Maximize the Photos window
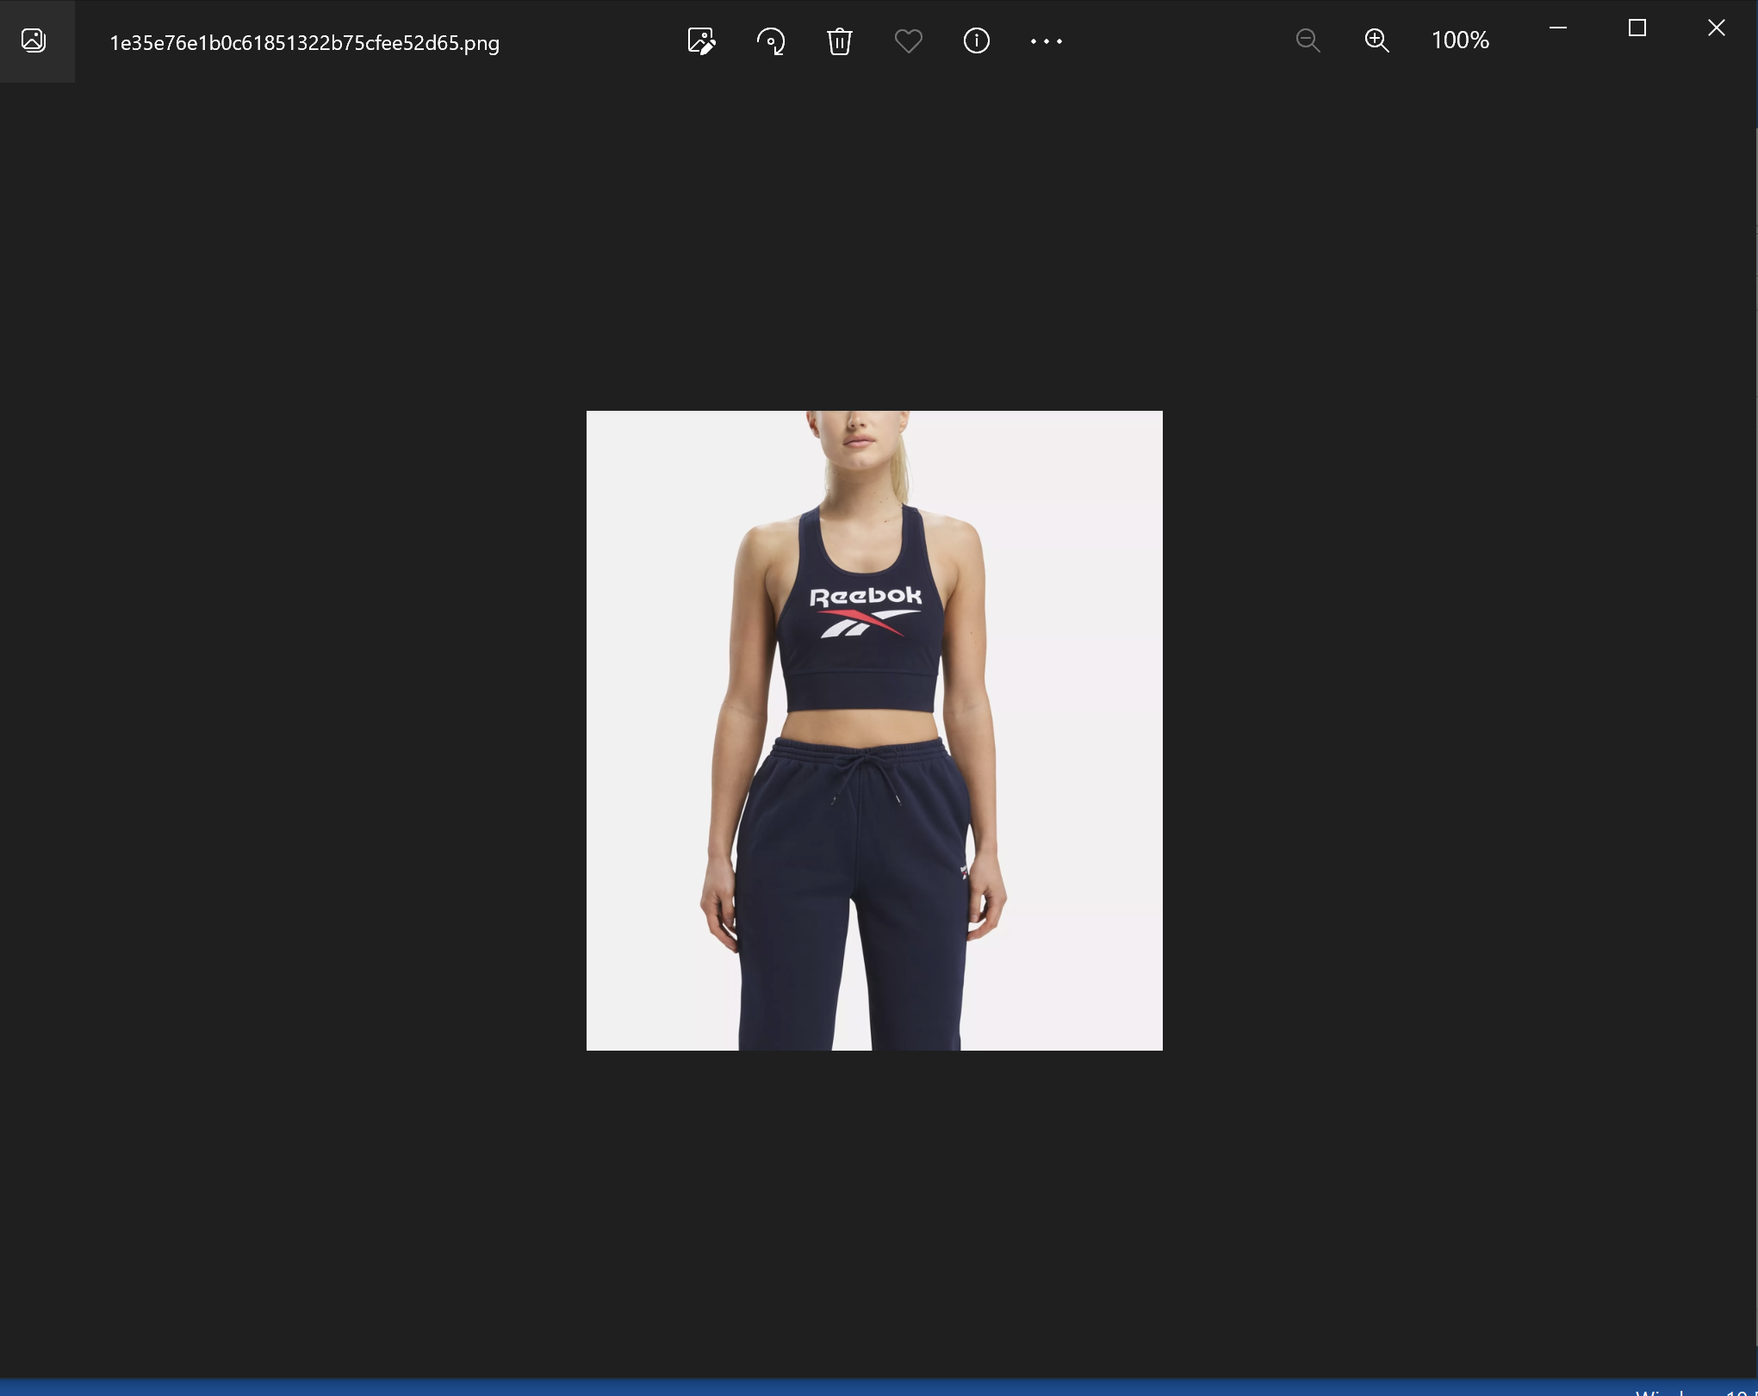The width and height of the screenshot is (1758, 1396). tap(1637, 28)
